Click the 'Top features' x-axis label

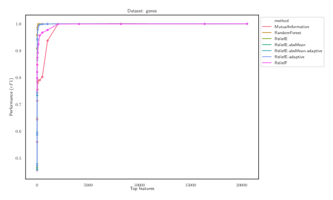[142, 188]
